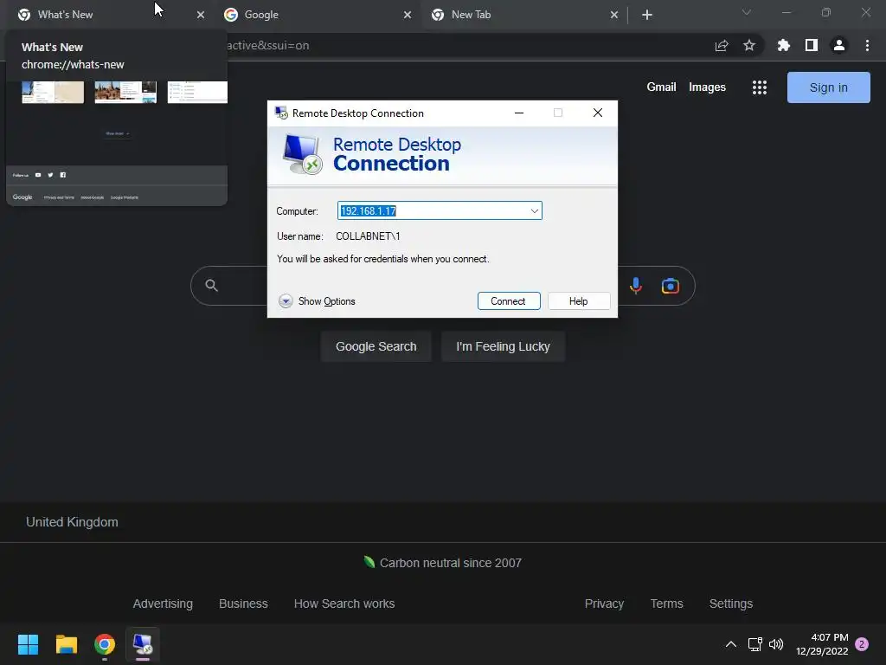The width and height of the screenshot is (886, 665).
Task: Bookmark this page with the star icon
Action: tap(749, 45)
